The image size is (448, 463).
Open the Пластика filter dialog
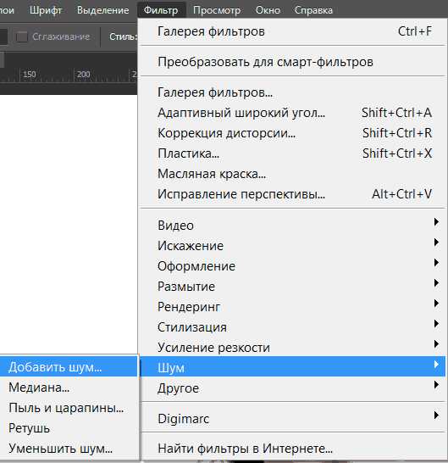click(x=292, y=153)
